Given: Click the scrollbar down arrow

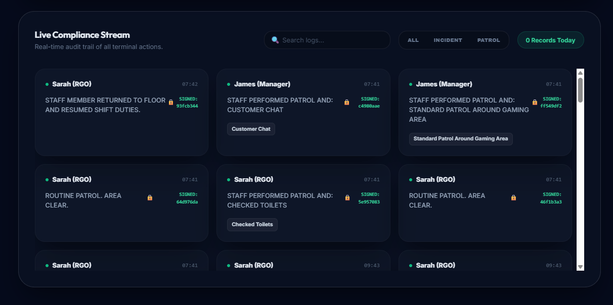Looking at the screenshot, I should [580, 267].
